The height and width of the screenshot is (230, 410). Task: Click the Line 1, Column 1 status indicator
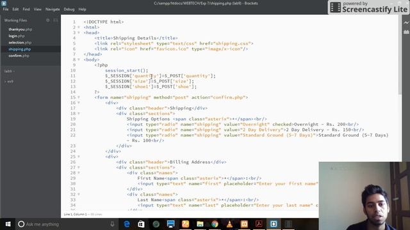(x=76, y=214)
